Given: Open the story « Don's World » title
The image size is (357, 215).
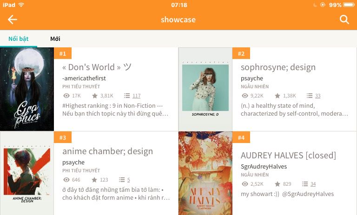Looking at the screenshot, I should pos(97,67).
